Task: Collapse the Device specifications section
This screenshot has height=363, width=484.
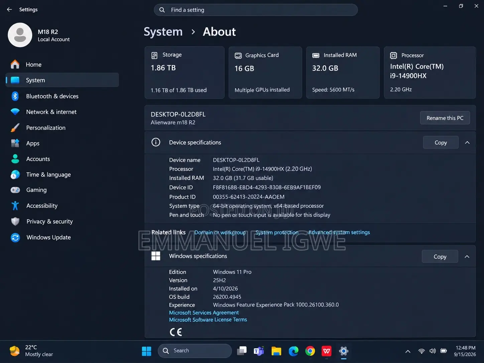Action: tap(467, 142)
